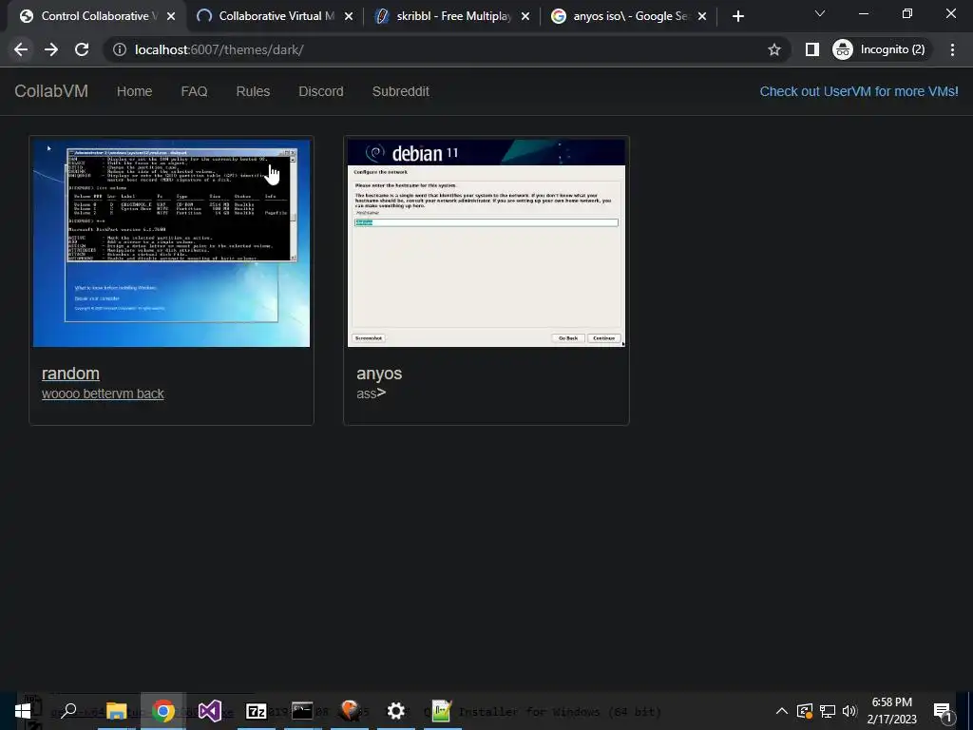
Task: Go back using the browser back arrow
Action: (x=21, y=49)
